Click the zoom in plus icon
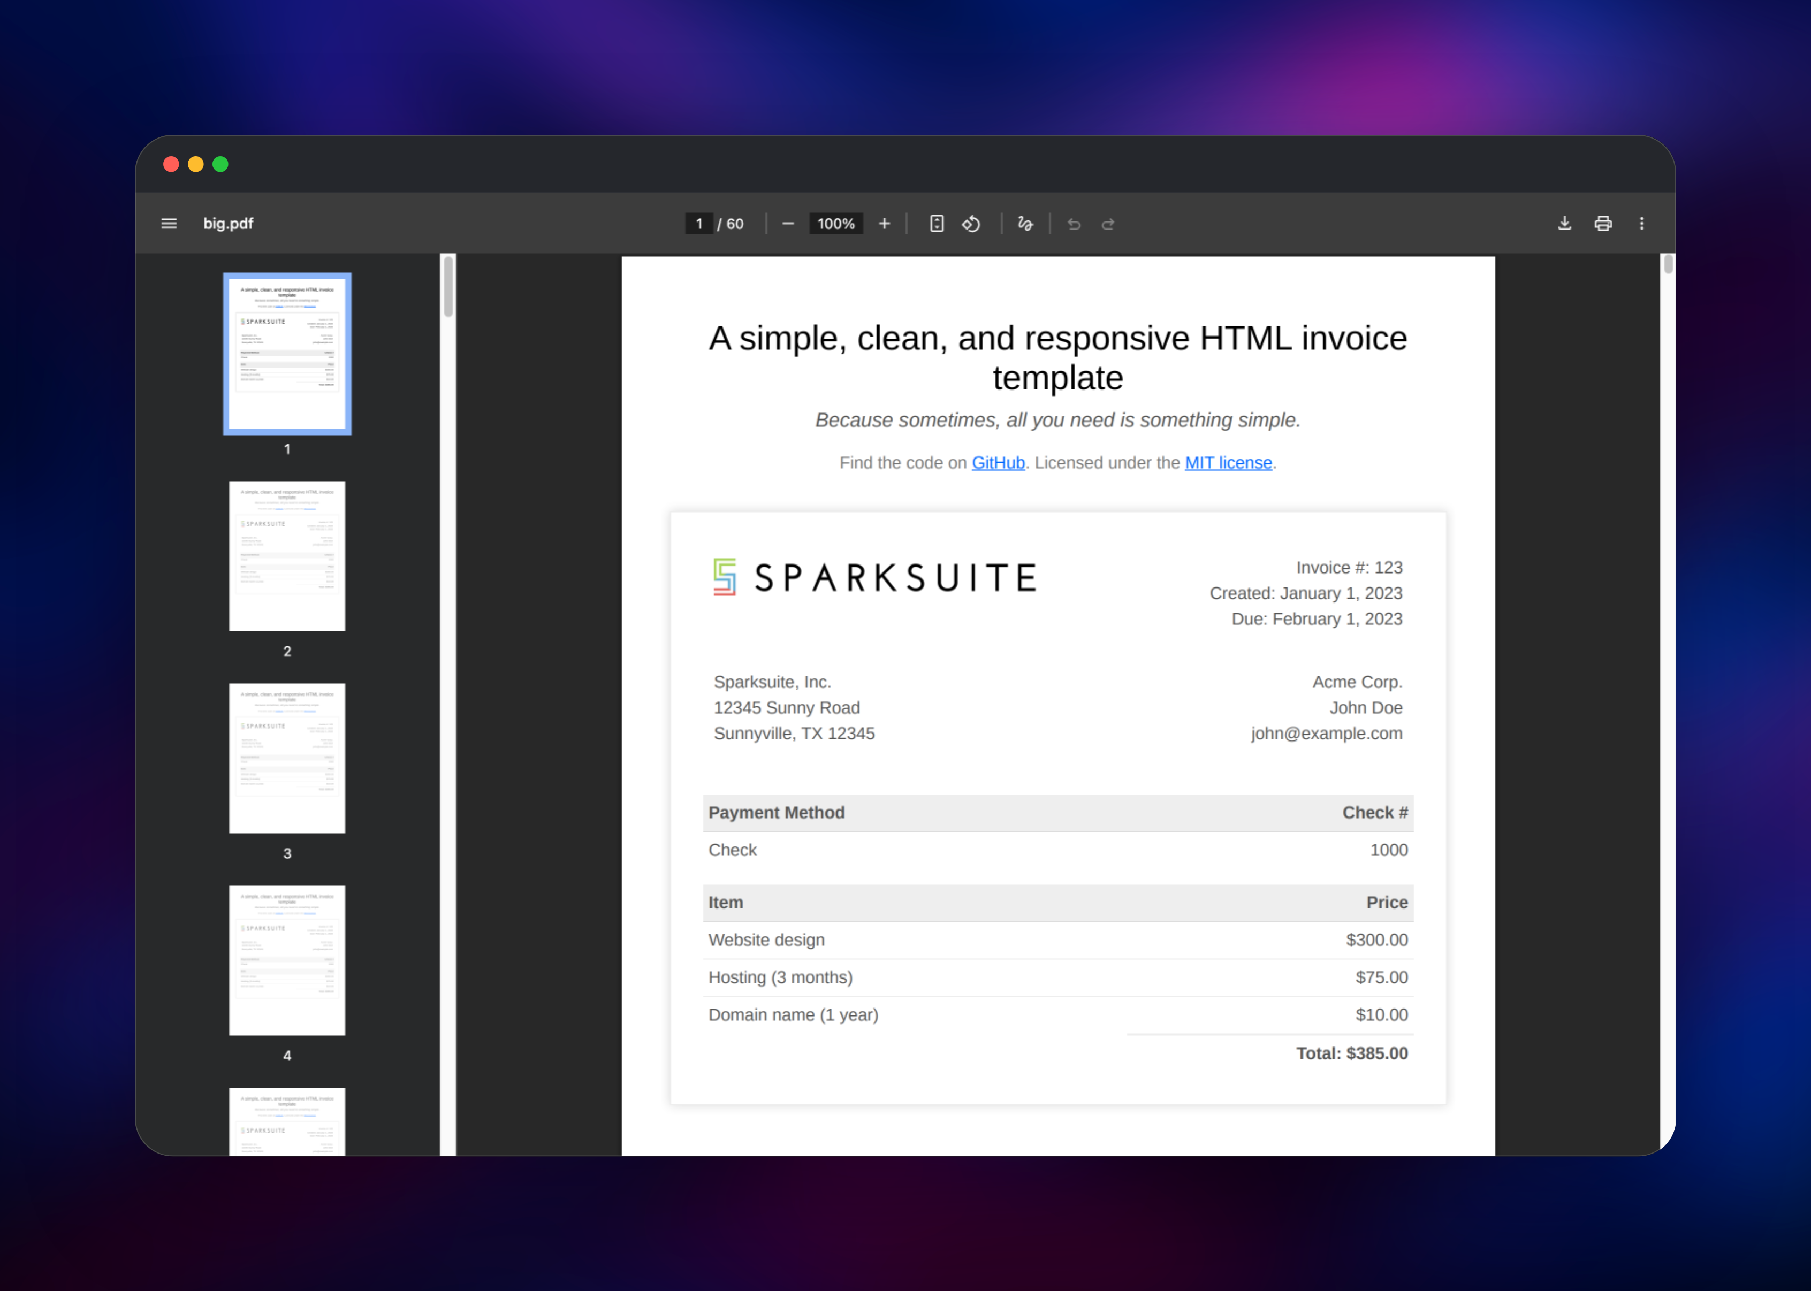 (x=884, y=224)
